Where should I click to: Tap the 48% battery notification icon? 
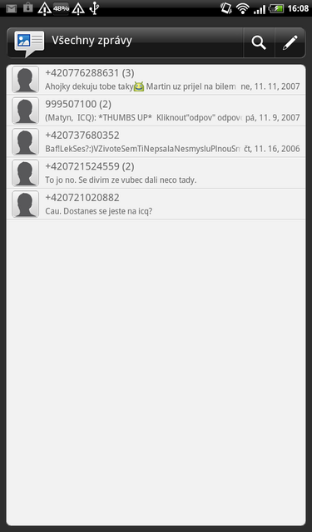(x=61, y=8)
